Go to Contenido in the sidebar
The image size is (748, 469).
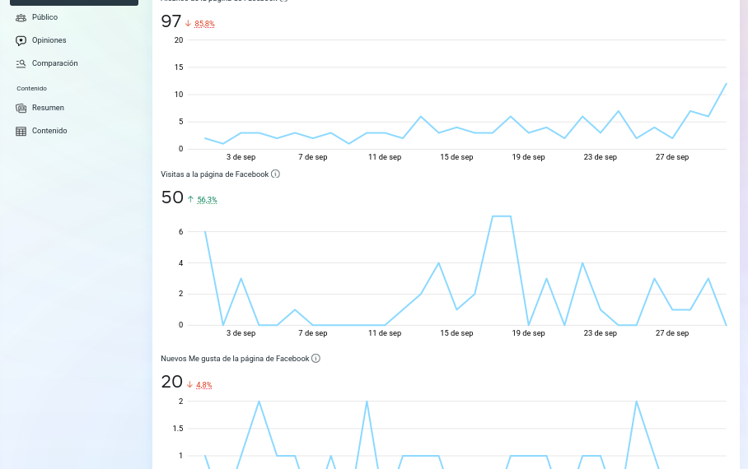point(49,131)
